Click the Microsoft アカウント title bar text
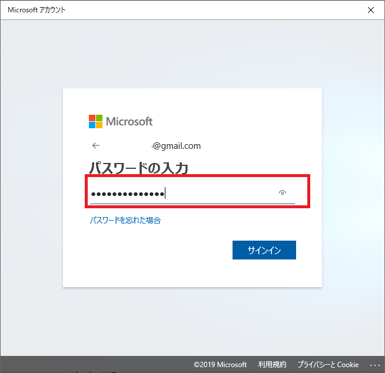 [x=36, y=10]
